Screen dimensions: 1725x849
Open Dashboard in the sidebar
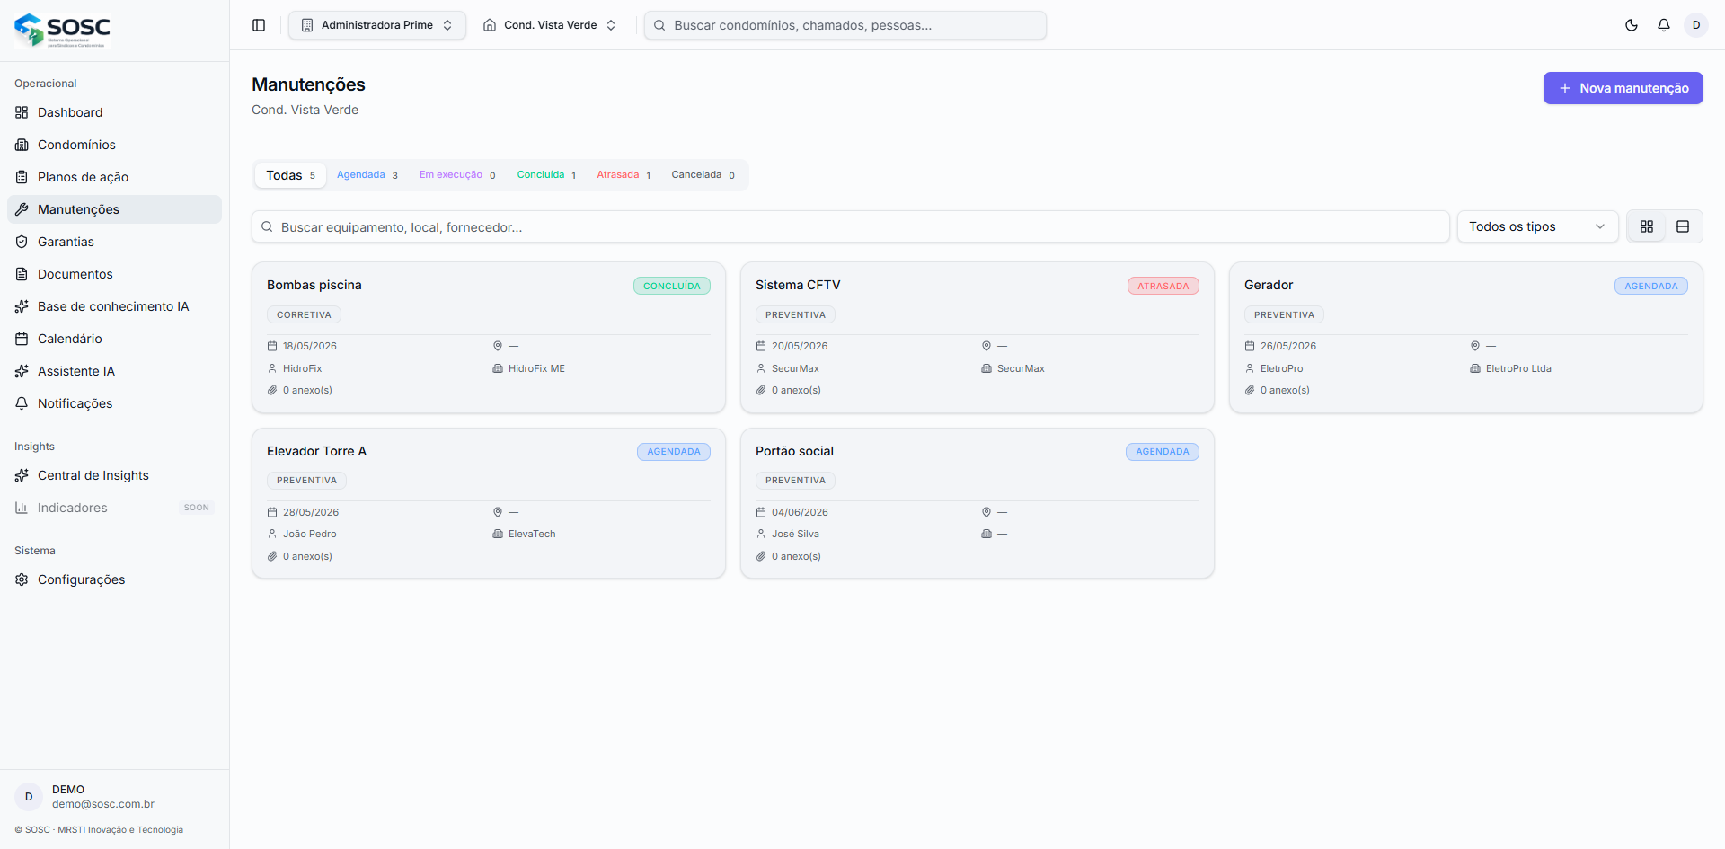[114, 112]
